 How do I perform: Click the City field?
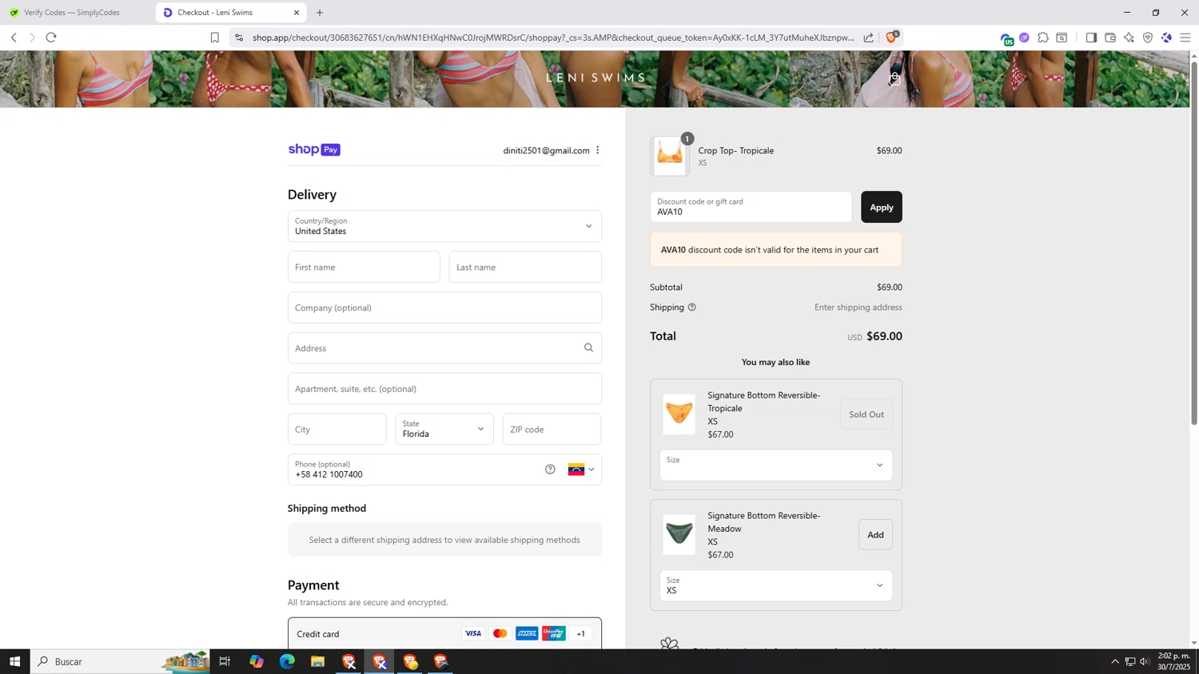[x=337, y=429]
